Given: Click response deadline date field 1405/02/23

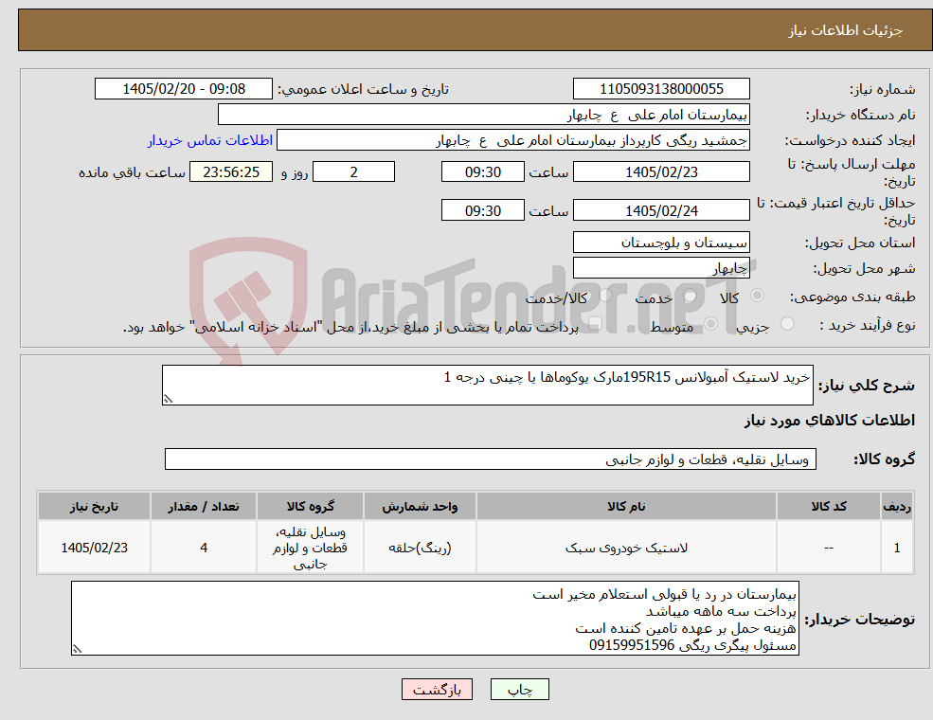Looking at the screenshot, I should click(x=661, y=172).
